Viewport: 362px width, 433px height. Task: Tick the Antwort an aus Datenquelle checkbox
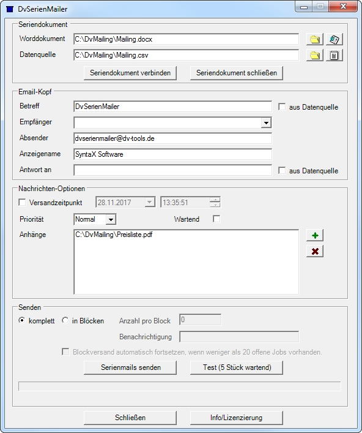click(x=282, y=170)
